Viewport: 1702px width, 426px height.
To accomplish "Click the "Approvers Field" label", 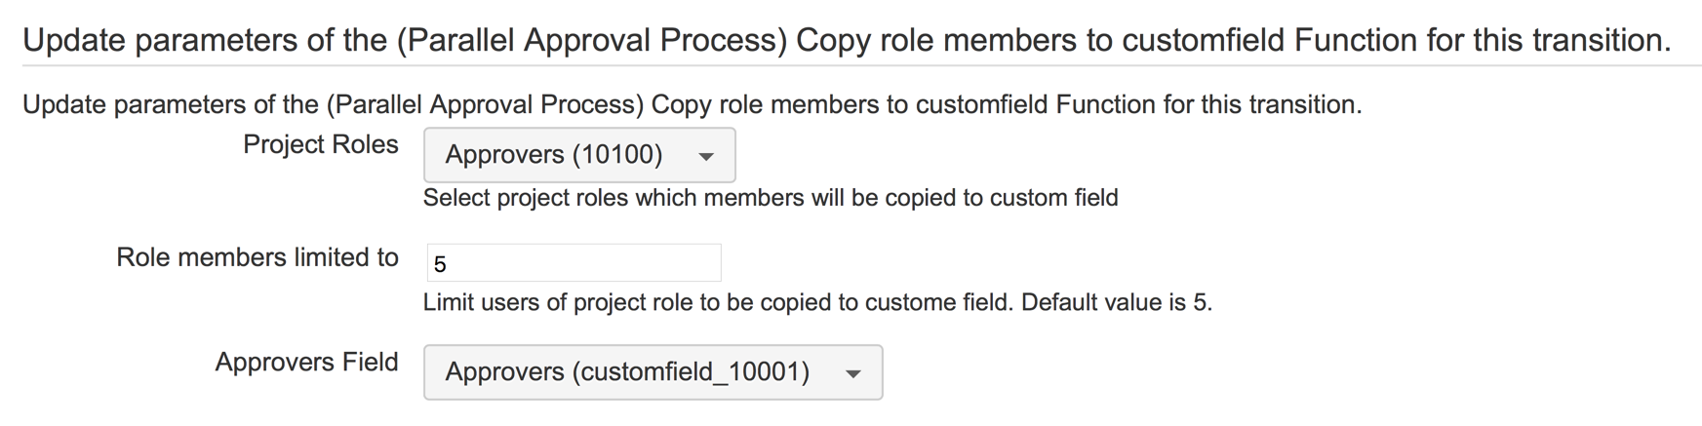I will click(306, 363).
